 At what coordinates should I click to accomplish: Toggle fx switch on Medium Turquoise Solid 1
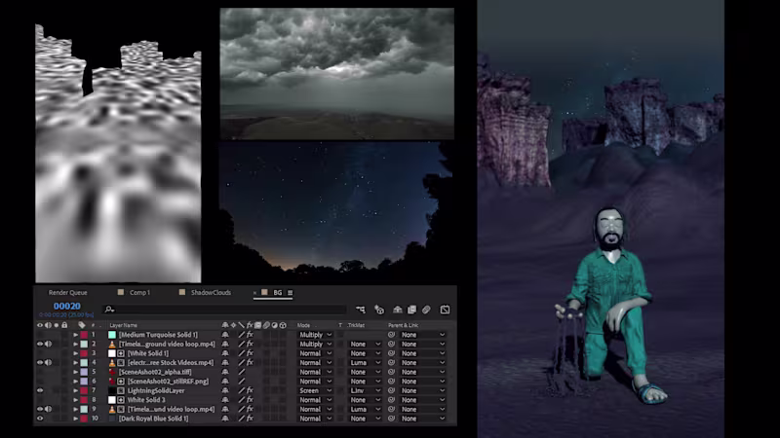(x=250, y=335)
